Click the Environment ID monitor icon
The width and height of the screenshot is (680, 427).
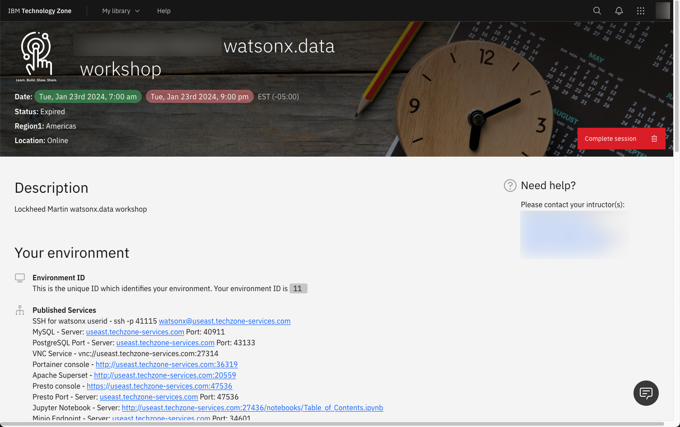coord(20,278)
